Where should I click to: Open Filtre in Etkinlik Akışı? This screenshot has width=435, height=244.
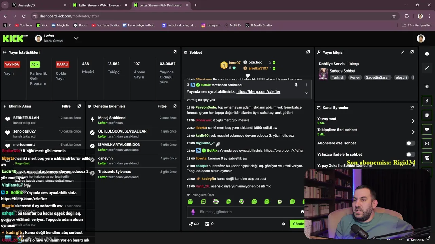[66, 106]
